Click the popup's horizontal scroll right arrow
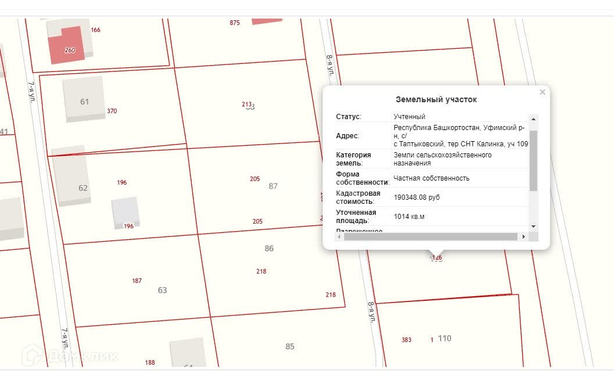Viewport: 614px width, 381px height. coord(524,237)
